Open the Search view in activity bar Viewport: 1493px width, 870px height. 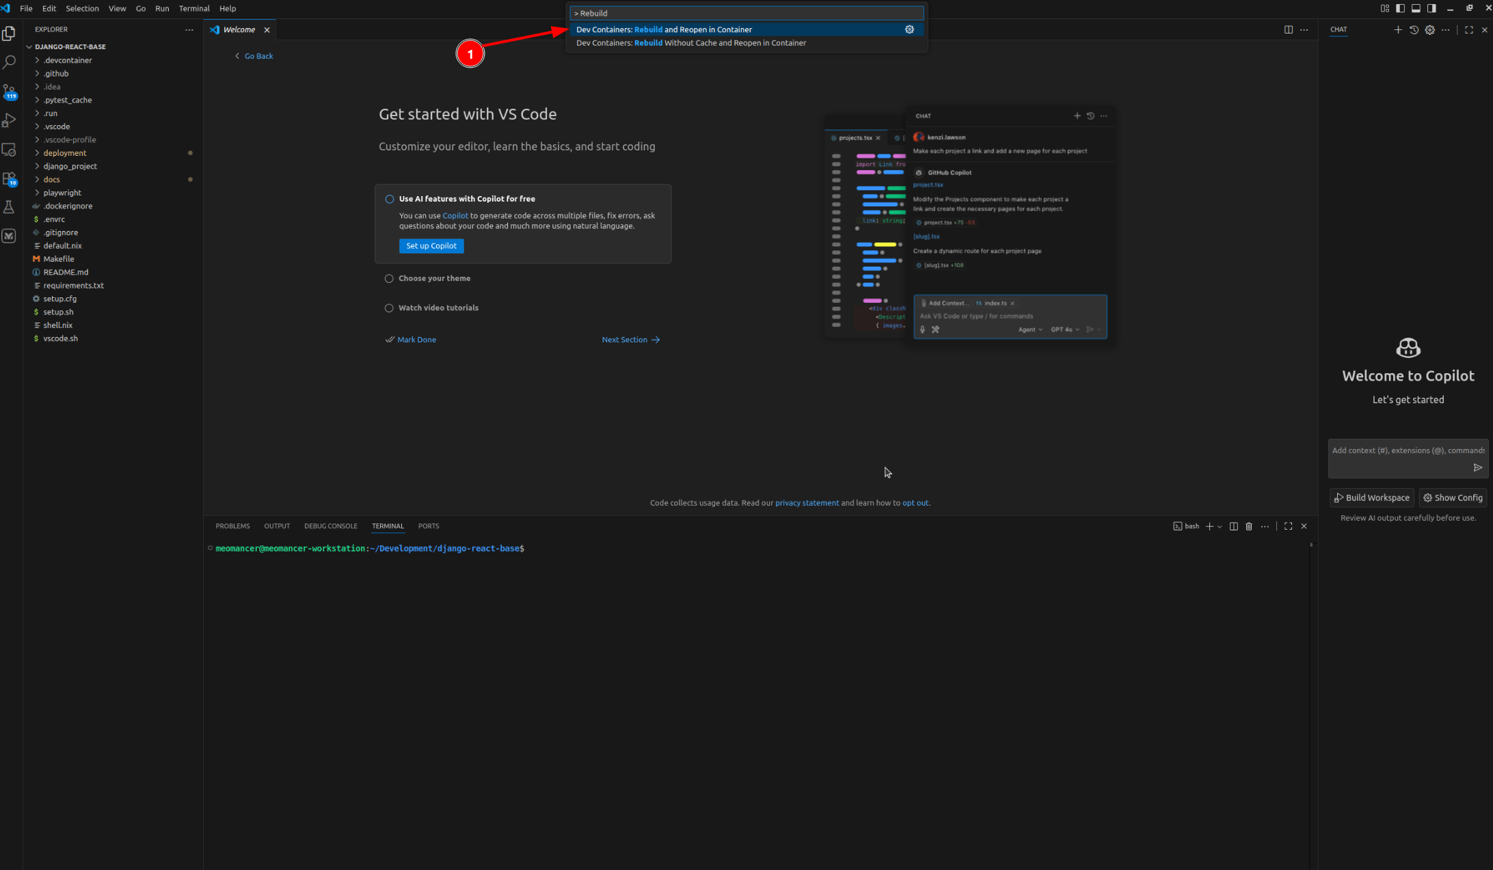tap(9, 62)
